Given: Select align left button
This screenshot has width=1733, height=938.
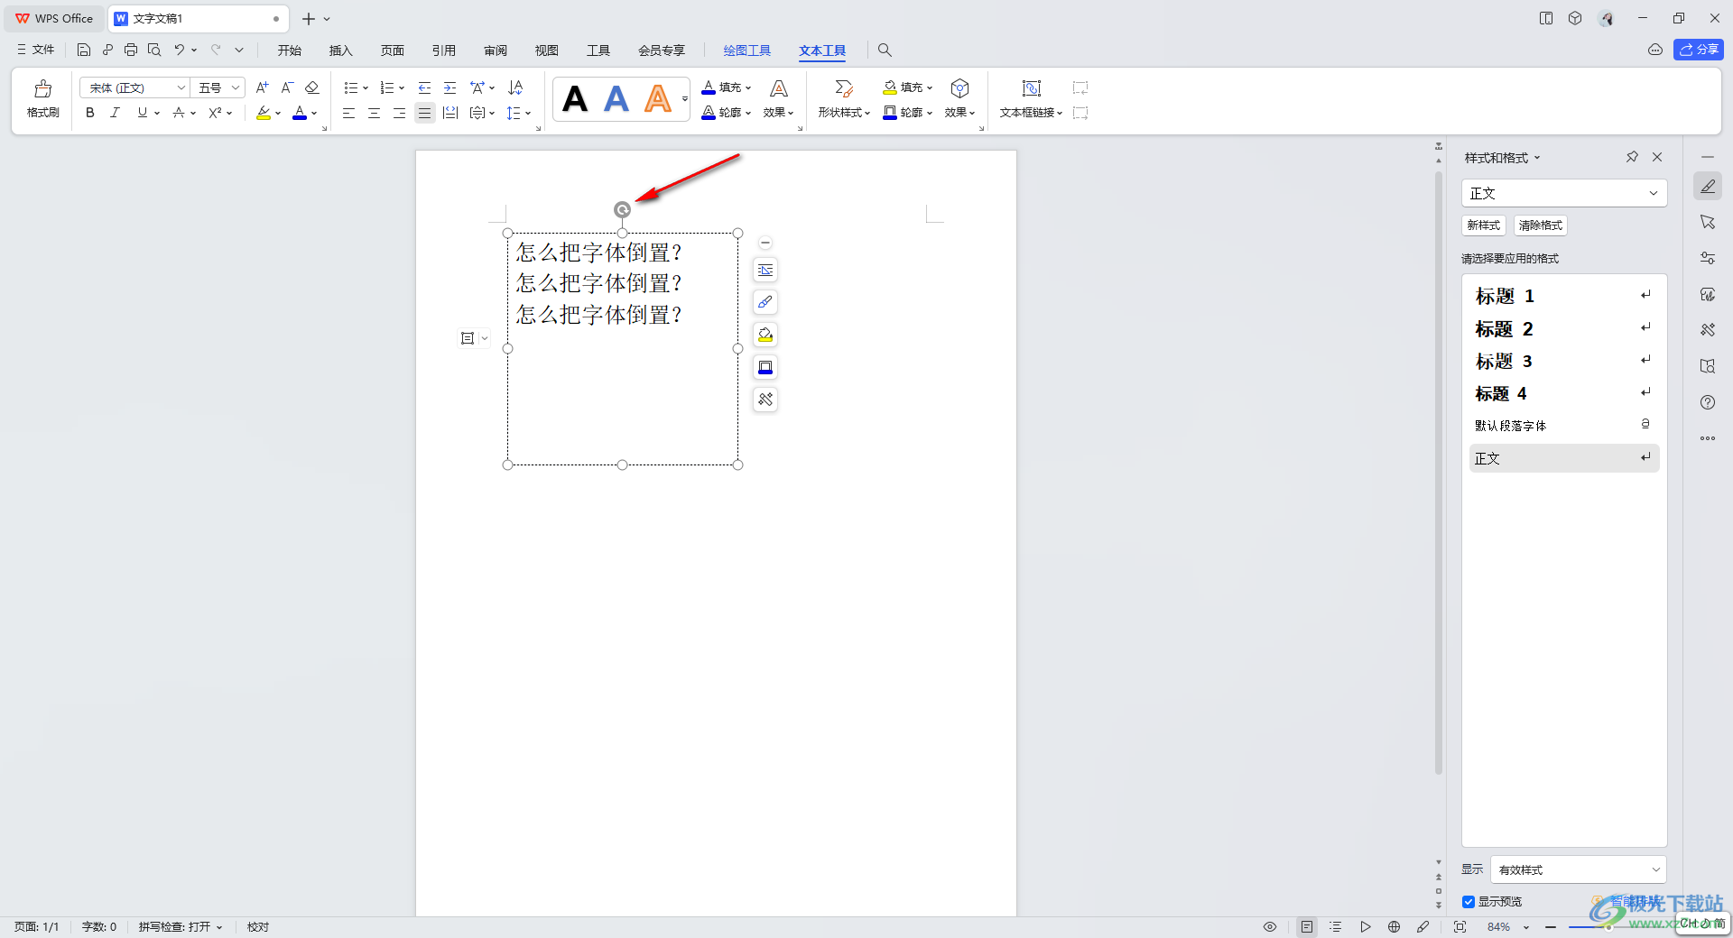Looking at the screenshot, I should point(348,113).
